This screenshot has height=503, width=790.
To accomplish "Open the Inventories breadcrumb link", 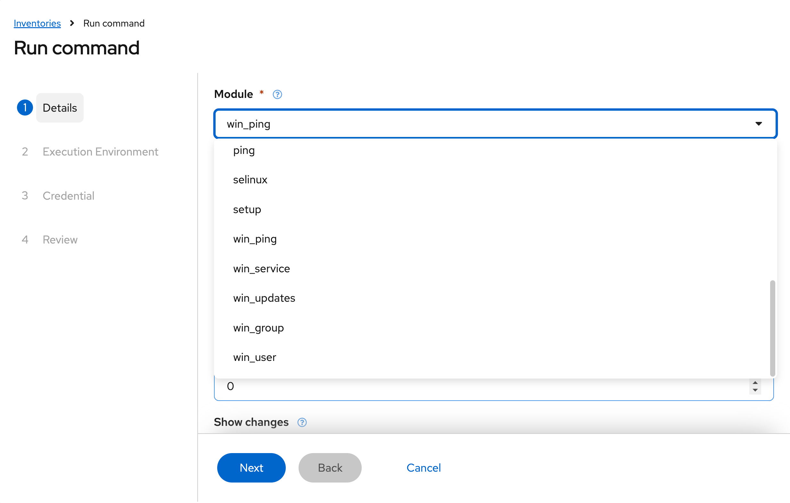I will pos(37,23).
